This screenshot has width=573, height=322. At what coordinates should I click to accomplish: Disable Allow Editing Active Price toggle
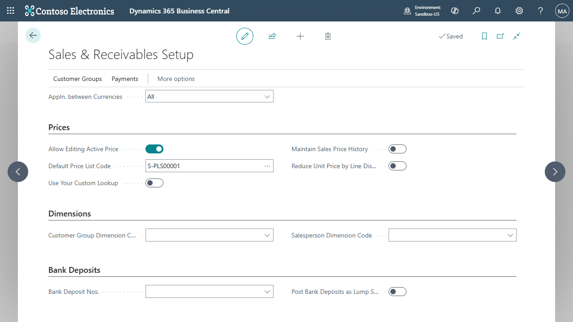(154, 149)
